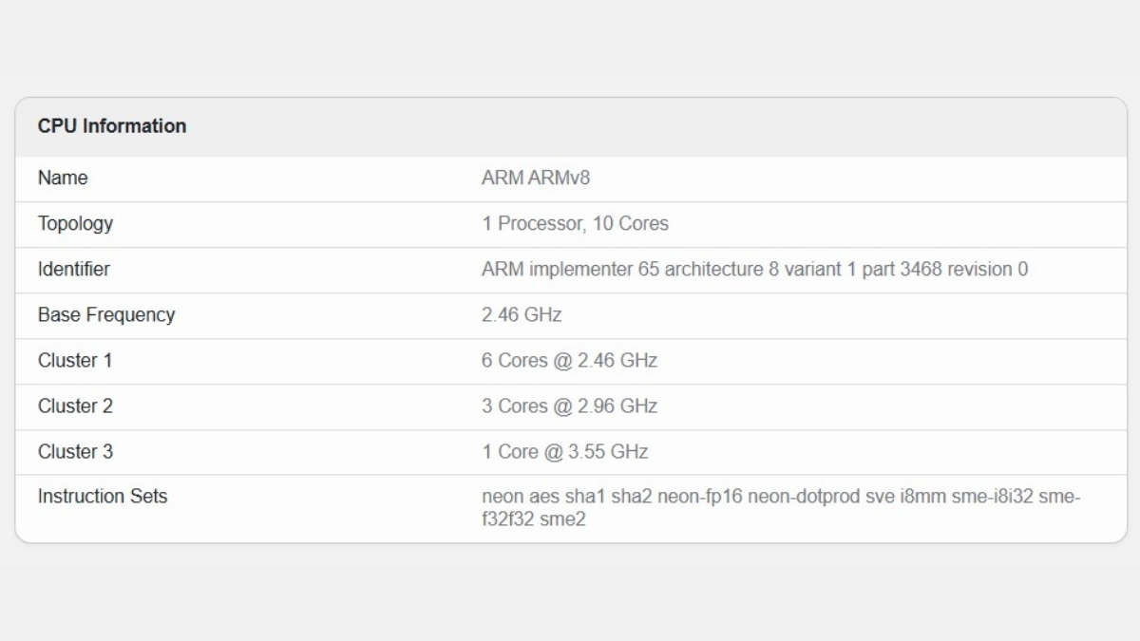
Task: Click the CPU Information table header
Action: (112, 126)
